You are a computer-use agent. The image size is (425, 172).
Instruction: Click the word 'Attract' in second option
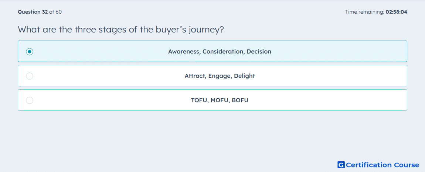[x=195, y=76]
